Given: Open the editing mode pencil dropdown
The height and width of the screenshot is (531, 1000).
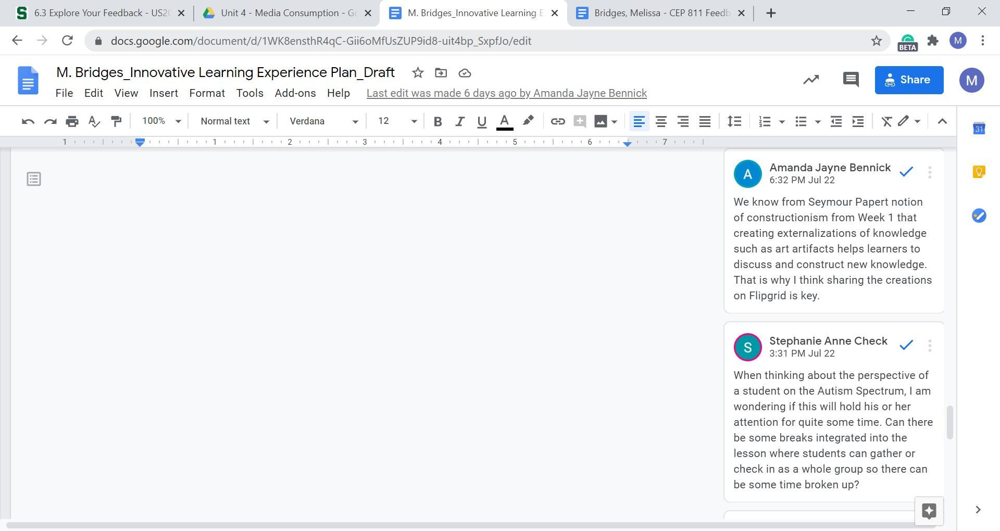Looking at the screenshot, I should (x=908, y=121).
